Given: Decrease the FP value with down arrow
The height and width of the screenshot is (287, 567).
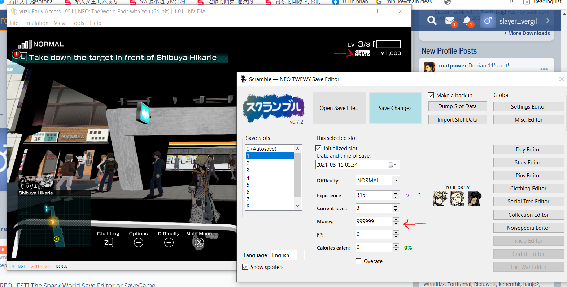Looking at the screenshot, I should coord(396,237).
